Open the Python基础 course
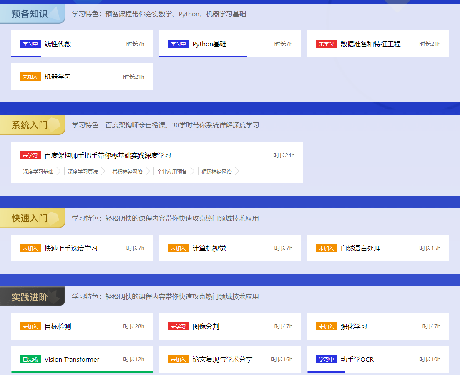 click(230, 44)
